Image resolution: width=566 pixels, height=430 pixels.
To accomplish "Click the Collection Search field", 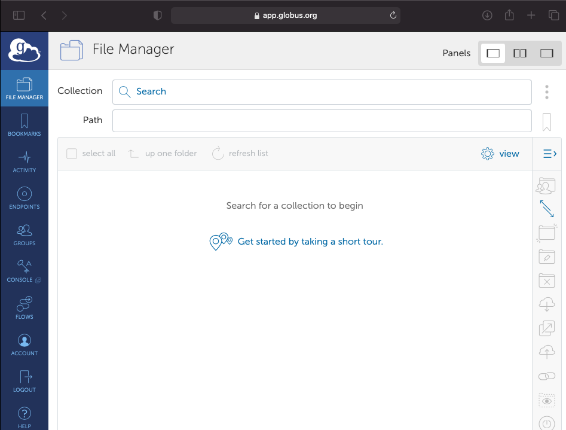I will pyautogui.click(x=322, y=92).
